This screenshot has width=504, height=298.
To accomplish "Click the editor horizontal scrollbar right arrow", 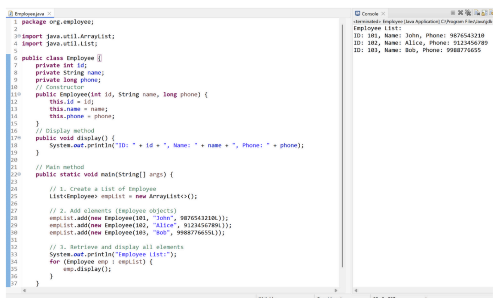I will (336, 290).
